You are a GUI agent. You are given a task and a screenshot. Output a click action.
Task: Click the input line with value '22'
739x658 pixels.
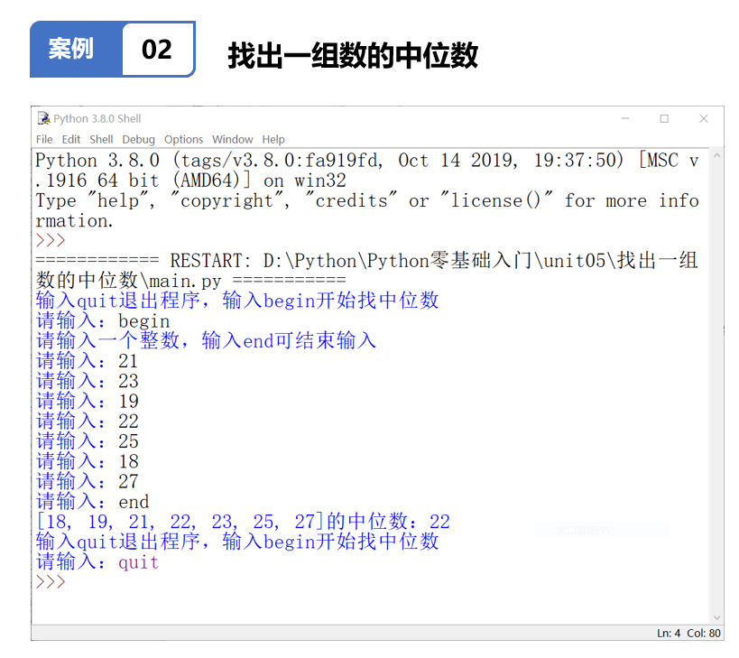coord(88,422)
